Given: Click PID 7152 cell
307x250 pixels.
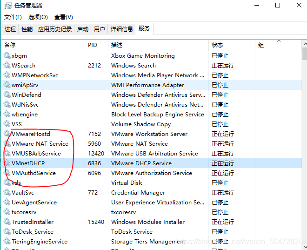Looking at the screenshot, I should (94, 134).
